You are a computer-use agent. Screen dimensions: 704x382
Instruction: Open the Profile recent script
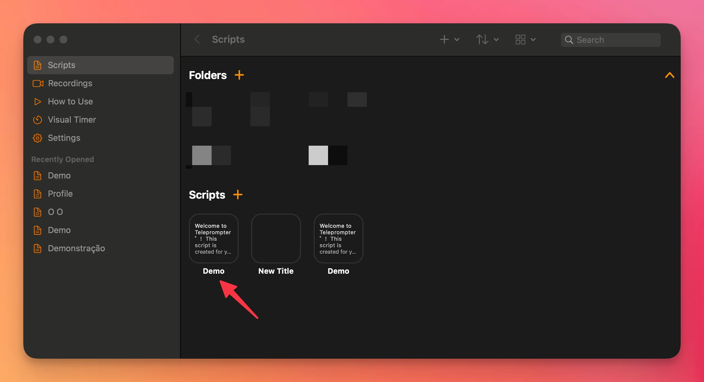tap(60, 194)
